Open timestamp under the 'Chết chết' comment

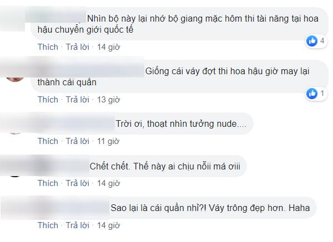click(108, 183)
